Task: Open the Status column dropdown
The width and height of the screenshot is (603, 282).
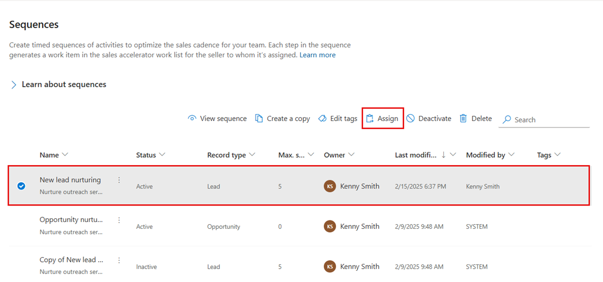Action: (162, 155)
